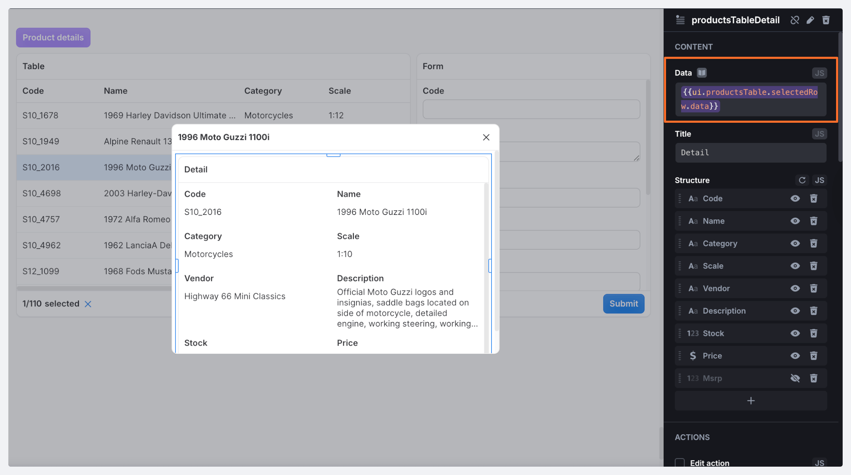Remove the Msrp field with trash icon

pyautogui.click(x=813, y=378)
